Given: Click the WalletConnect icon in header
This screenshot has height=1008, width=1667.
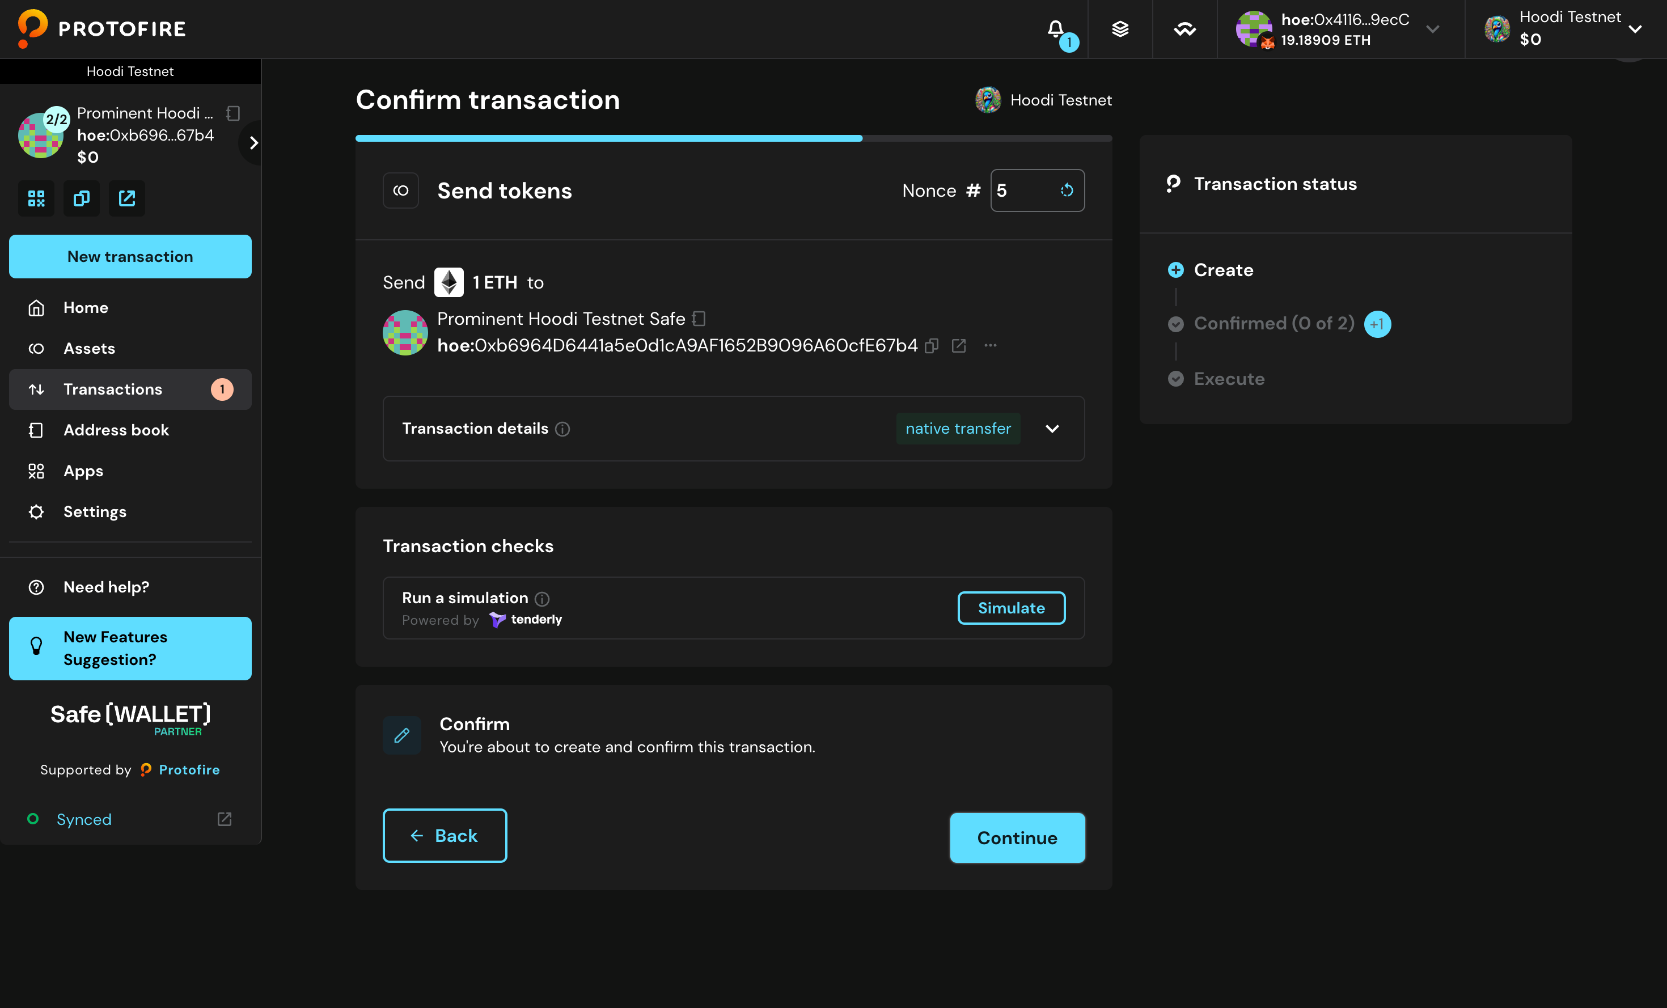Looking at the screenshot, I should [1184, 29].
